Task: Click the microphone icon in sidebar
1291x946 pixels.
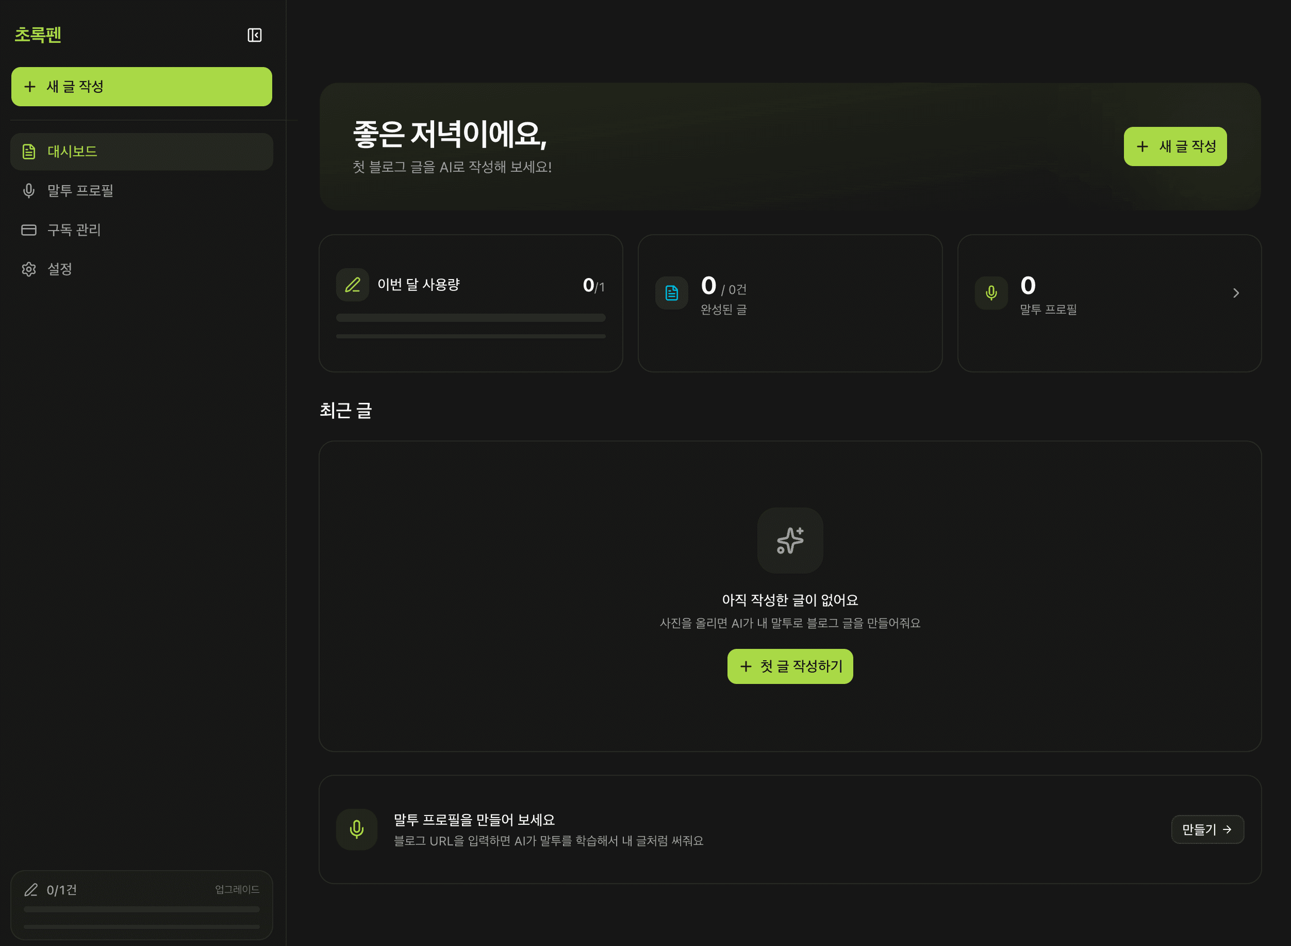Action: coord(28,191)
